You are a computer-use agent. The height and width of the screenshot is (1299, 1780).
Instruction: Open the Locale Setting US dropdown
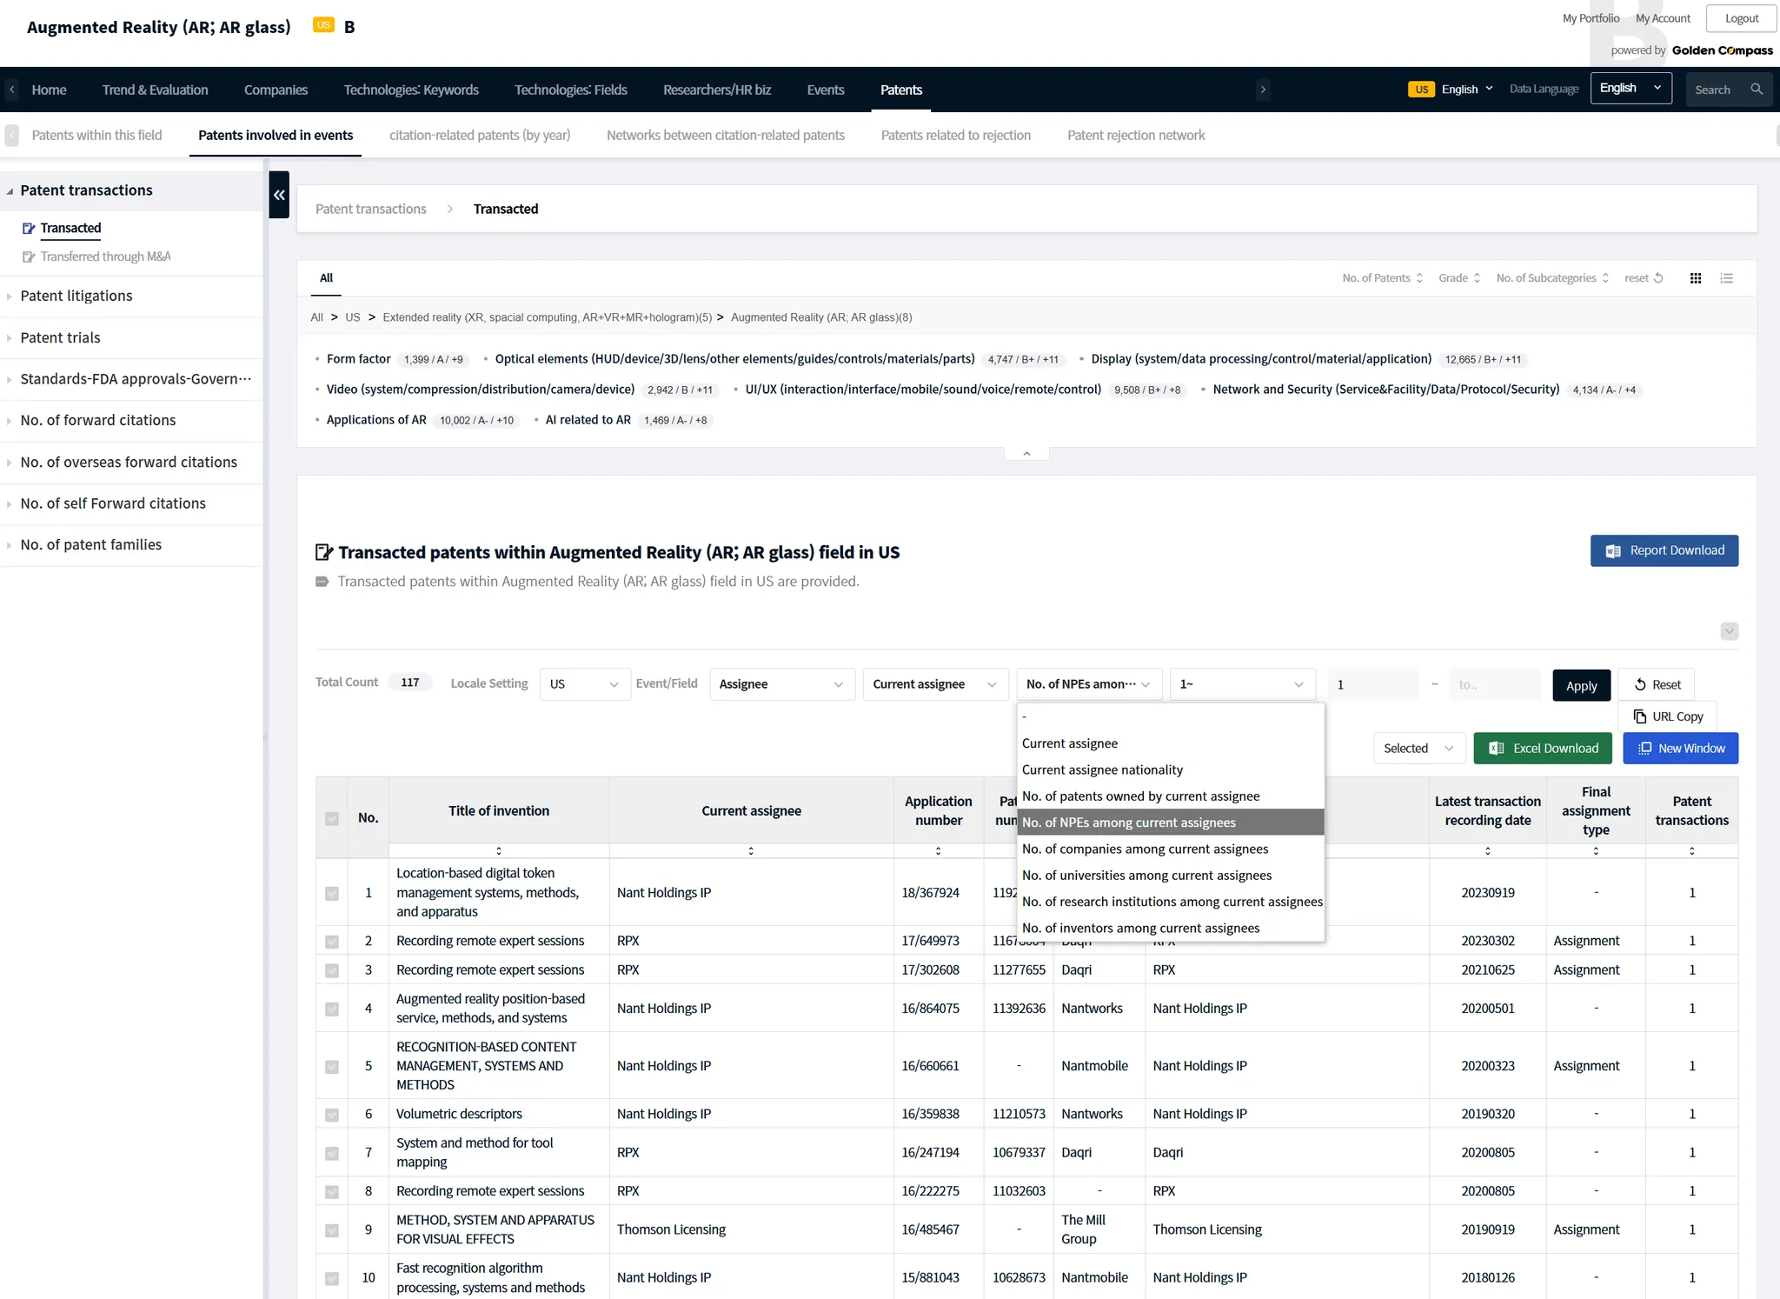[x=584, y=684]
